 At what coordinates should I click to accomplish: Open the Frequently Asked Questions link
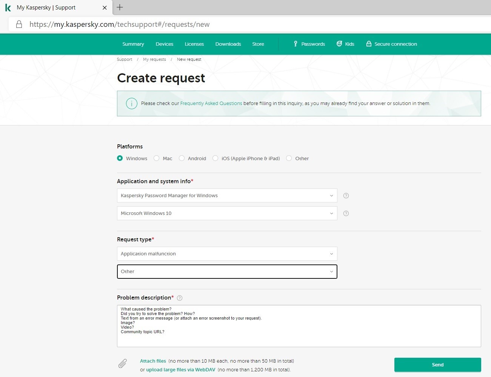click(x=211, y=104)
